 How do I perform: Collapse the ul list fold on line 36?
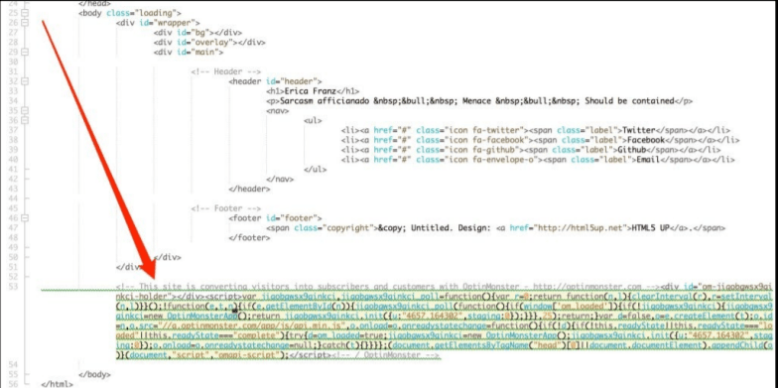point(24,120)
